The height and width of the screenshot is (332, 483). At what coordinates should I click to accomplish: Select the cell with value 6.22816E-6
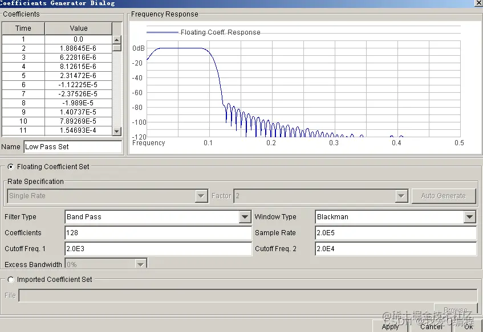[78, 58]
